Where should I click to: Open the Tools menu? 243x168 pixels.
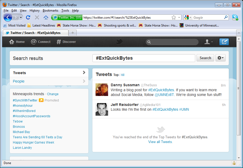tap(65, 11)
